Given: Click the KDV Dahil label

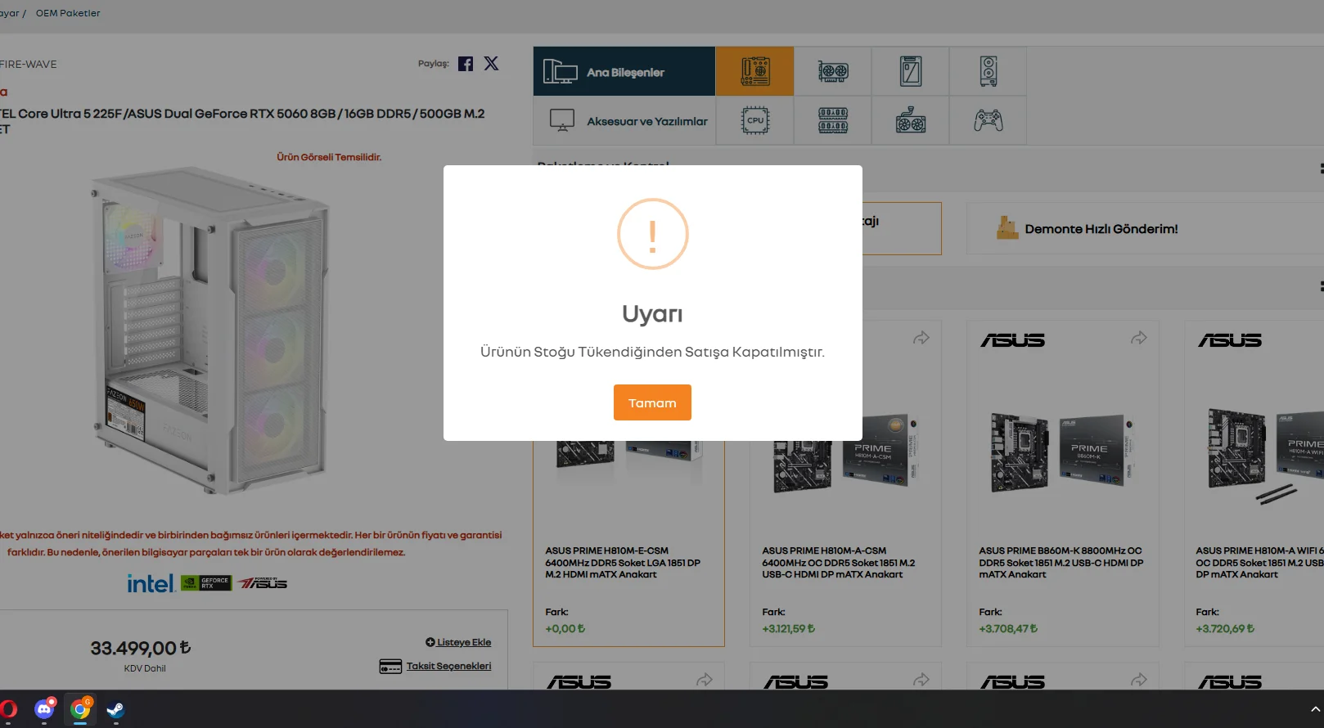Looking at the screenshot, I should coord(145,668).
